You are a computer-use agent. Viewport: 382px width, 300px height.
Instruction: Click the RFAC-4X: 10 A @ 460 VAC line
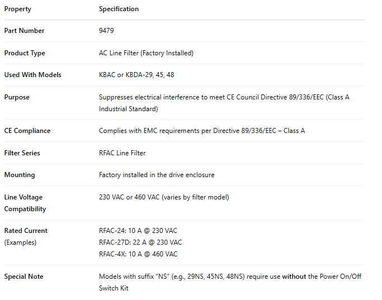coord(138,254)
